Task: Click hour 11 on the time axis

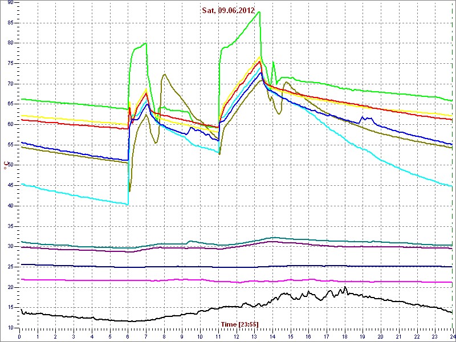Action: (218, 336)
